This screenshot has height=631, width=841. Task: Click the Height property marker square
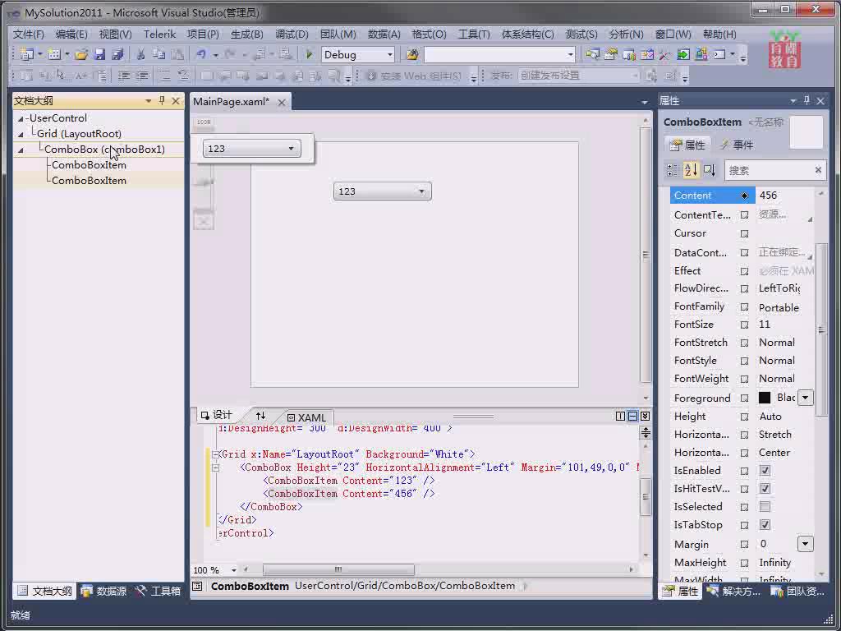[x=744, y=417]
